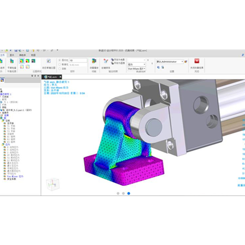Select the dark third contour style icon
This screenshot has height=245, width=245.
point(33,61)
